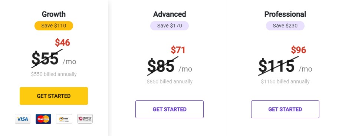
Task: Click Get Started under Professional plan
Action: point(285,109)
